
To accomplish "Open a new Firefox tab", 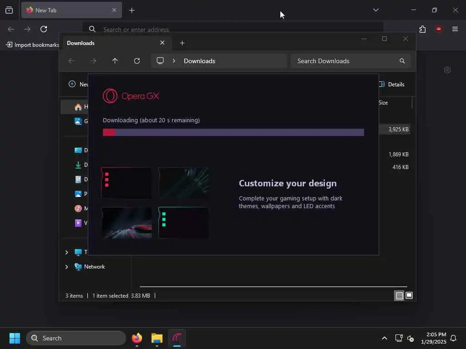I will (x=132, y=10).
